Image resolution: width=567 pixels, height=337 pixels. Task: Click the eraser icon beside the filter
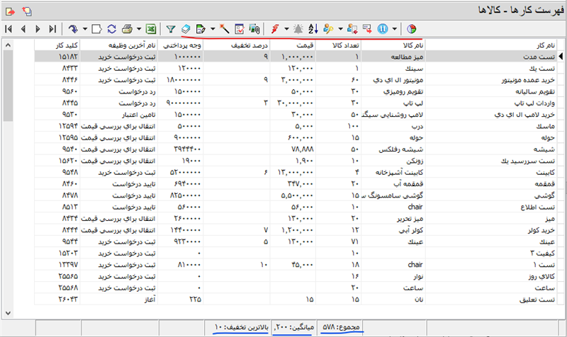[185, 29]
